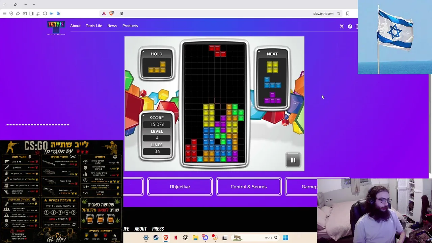Click the LINES count 36
432x243 pixels.
point(157,152)
